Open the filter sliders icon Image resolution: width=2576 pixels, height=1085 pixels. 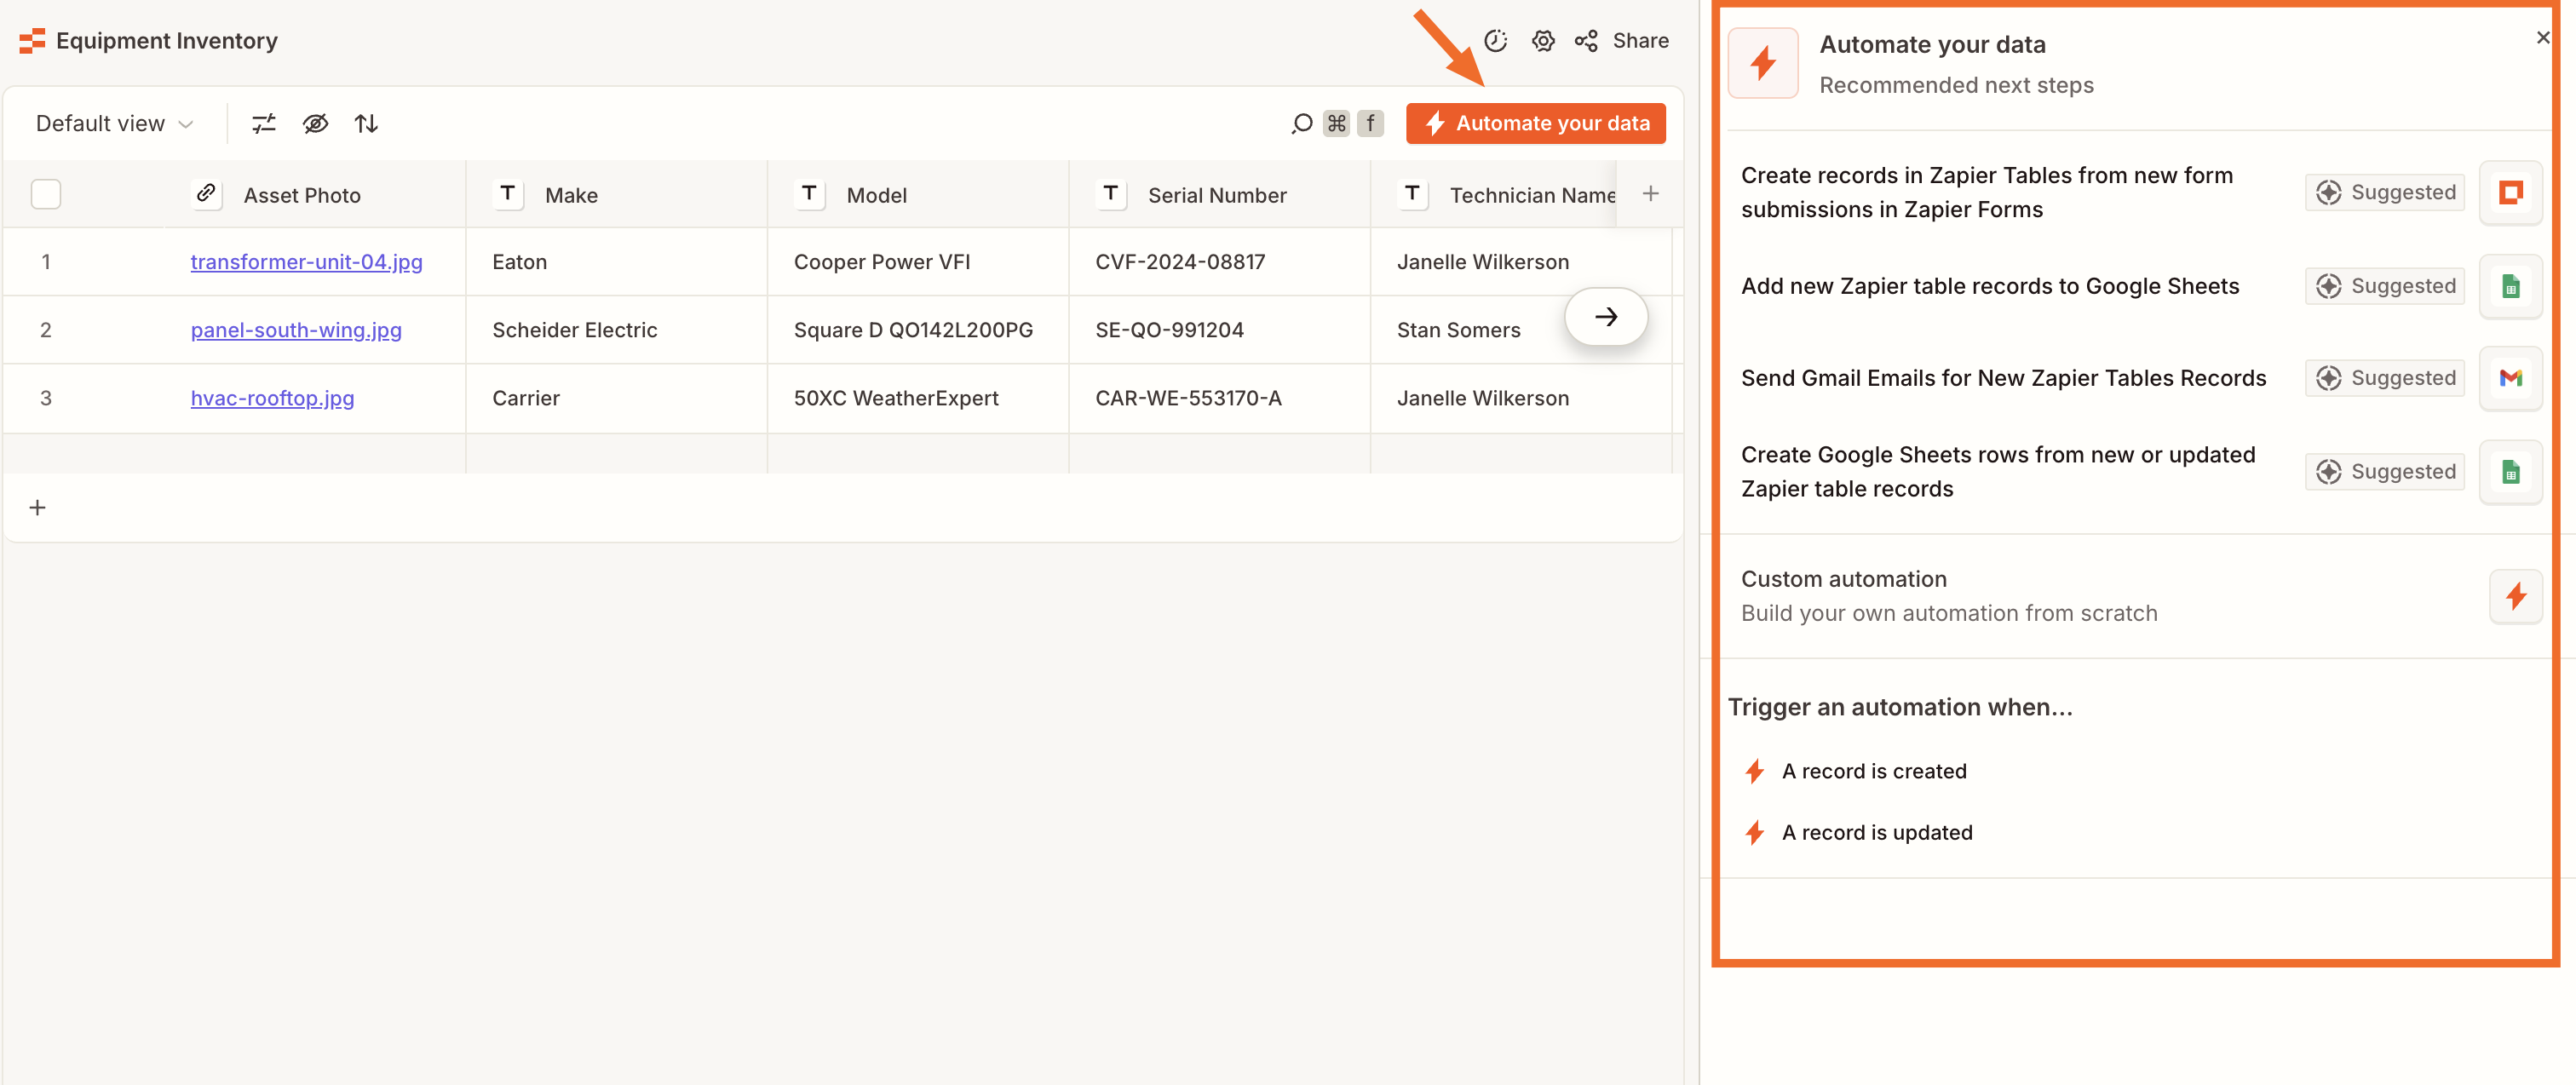pyautogui.click(x=264, y=123)
